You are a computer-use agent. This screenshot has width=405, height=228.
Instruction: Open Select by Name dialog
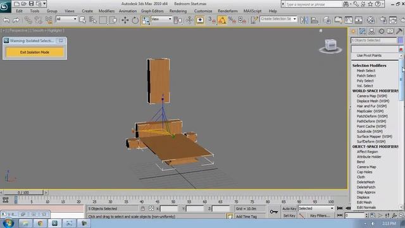(92, 20)
